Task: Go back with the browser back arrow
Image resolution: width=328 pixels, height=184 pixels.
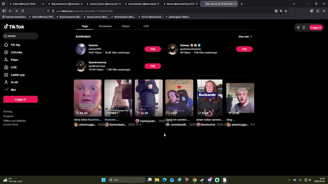Action: click(10, 11)
